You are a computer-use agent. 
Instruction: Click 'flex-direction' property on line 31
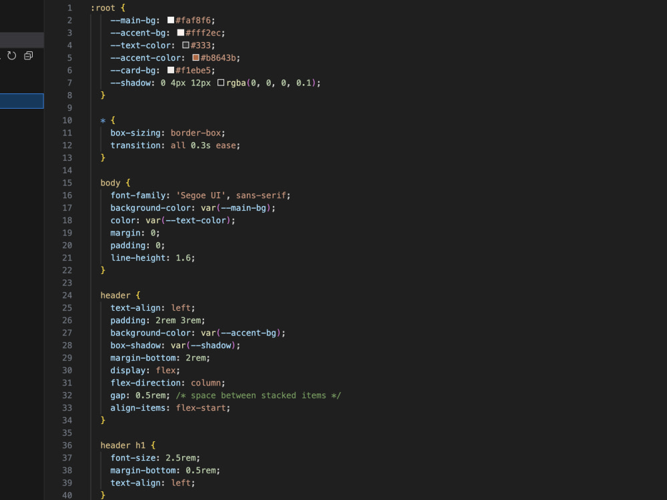(145, 383)
